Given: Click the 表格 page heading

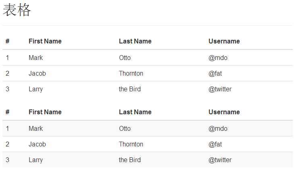Looking at the screenshot, I should (x=17, y=10).
